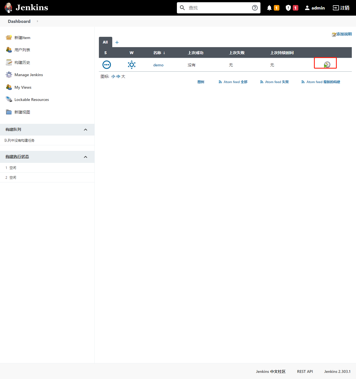The image size is (356, 379).
Task: Click the 查找 search field
Action: (x=219, y=8)
